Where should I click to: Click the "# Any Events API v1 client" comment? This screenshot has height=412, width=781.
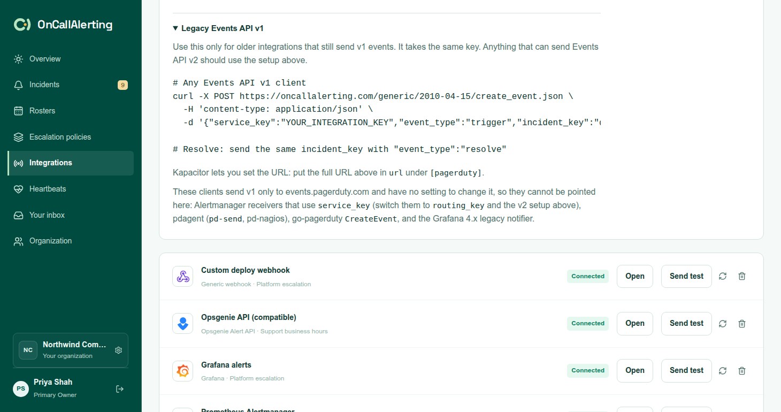[x=239, y=83]
